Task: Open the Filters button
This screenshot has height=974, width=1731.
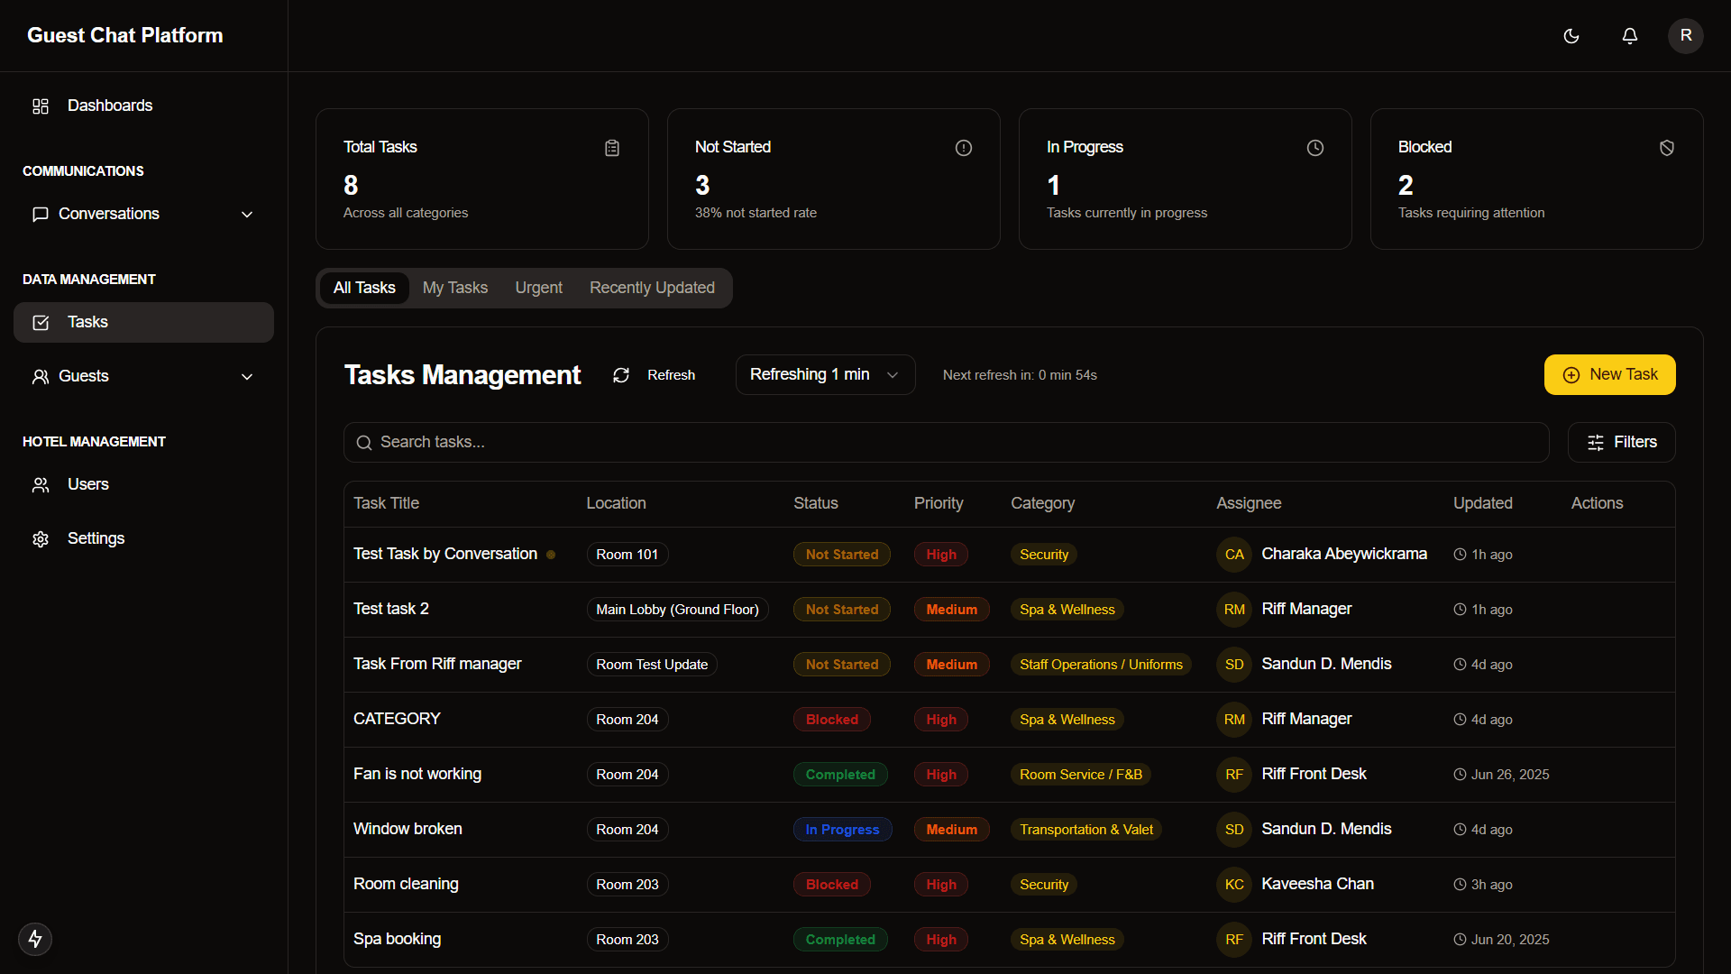Action: pos(1621,442)
